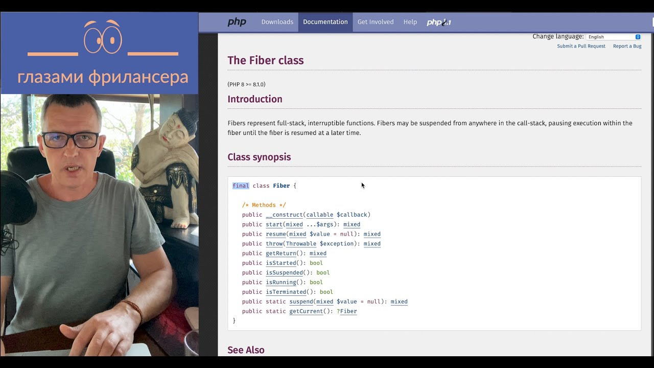This screenshot has width=654, height=368.
Task: Open the start method link
Action: tap(274, 224)
